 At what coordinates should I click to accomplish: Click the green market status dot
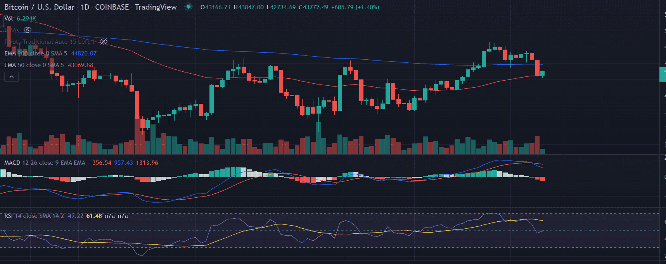click(188, 7)
